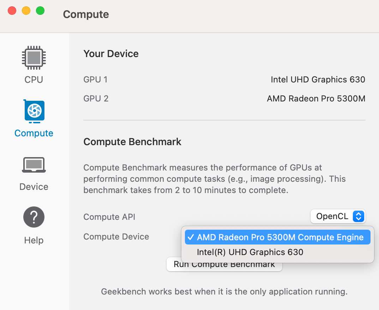
Task: Open the OpenCL Compute API dropdown
Action: pos(338,216)
